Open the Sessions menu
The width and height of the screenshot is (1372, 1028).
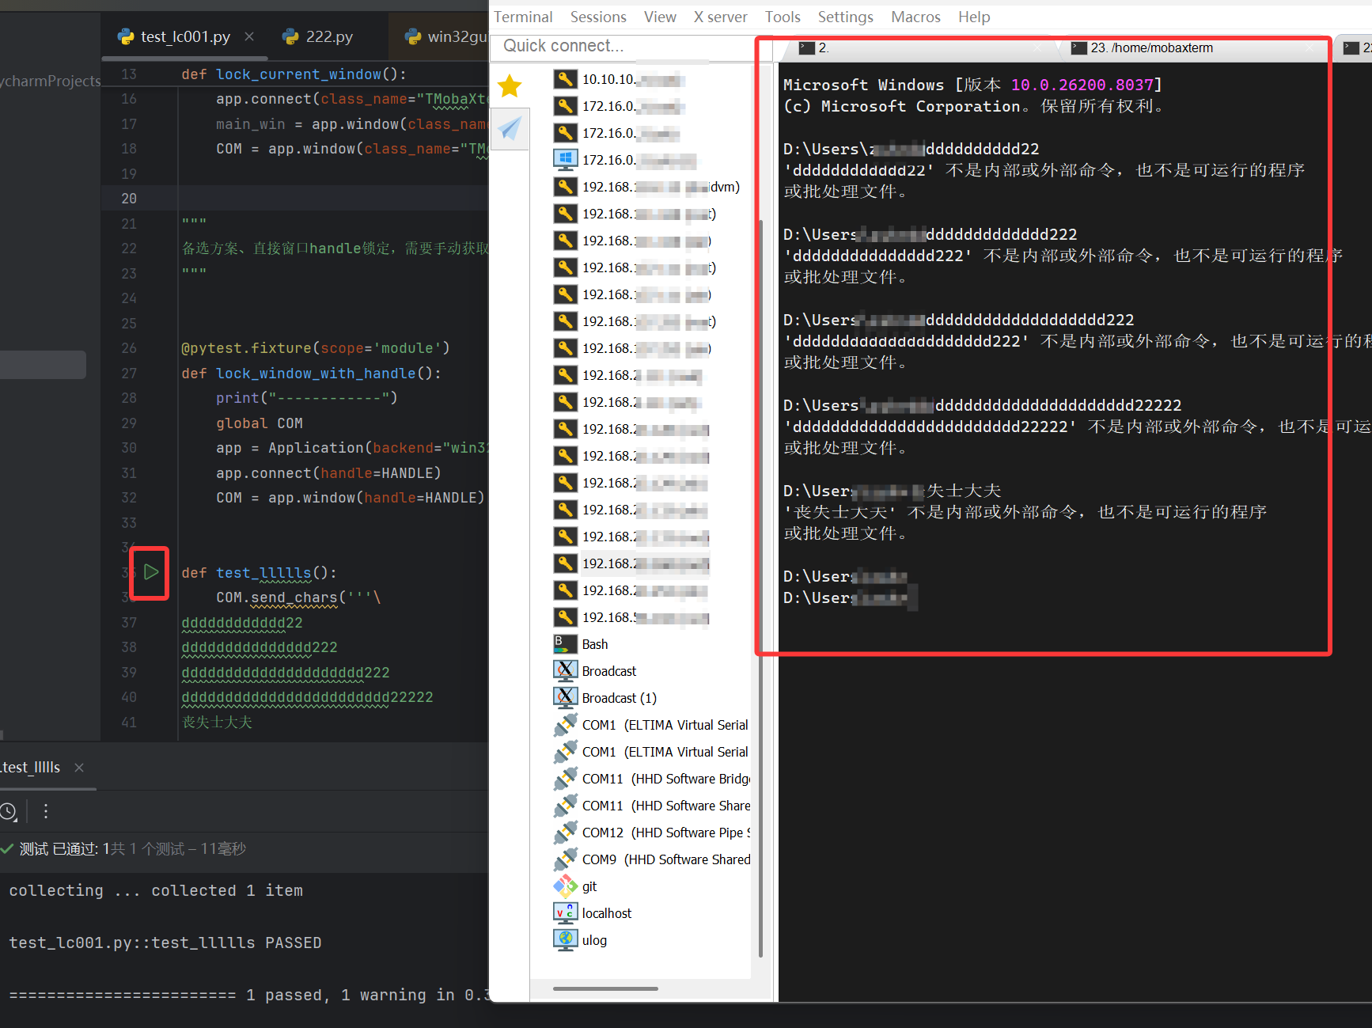(x=598, y=17)
